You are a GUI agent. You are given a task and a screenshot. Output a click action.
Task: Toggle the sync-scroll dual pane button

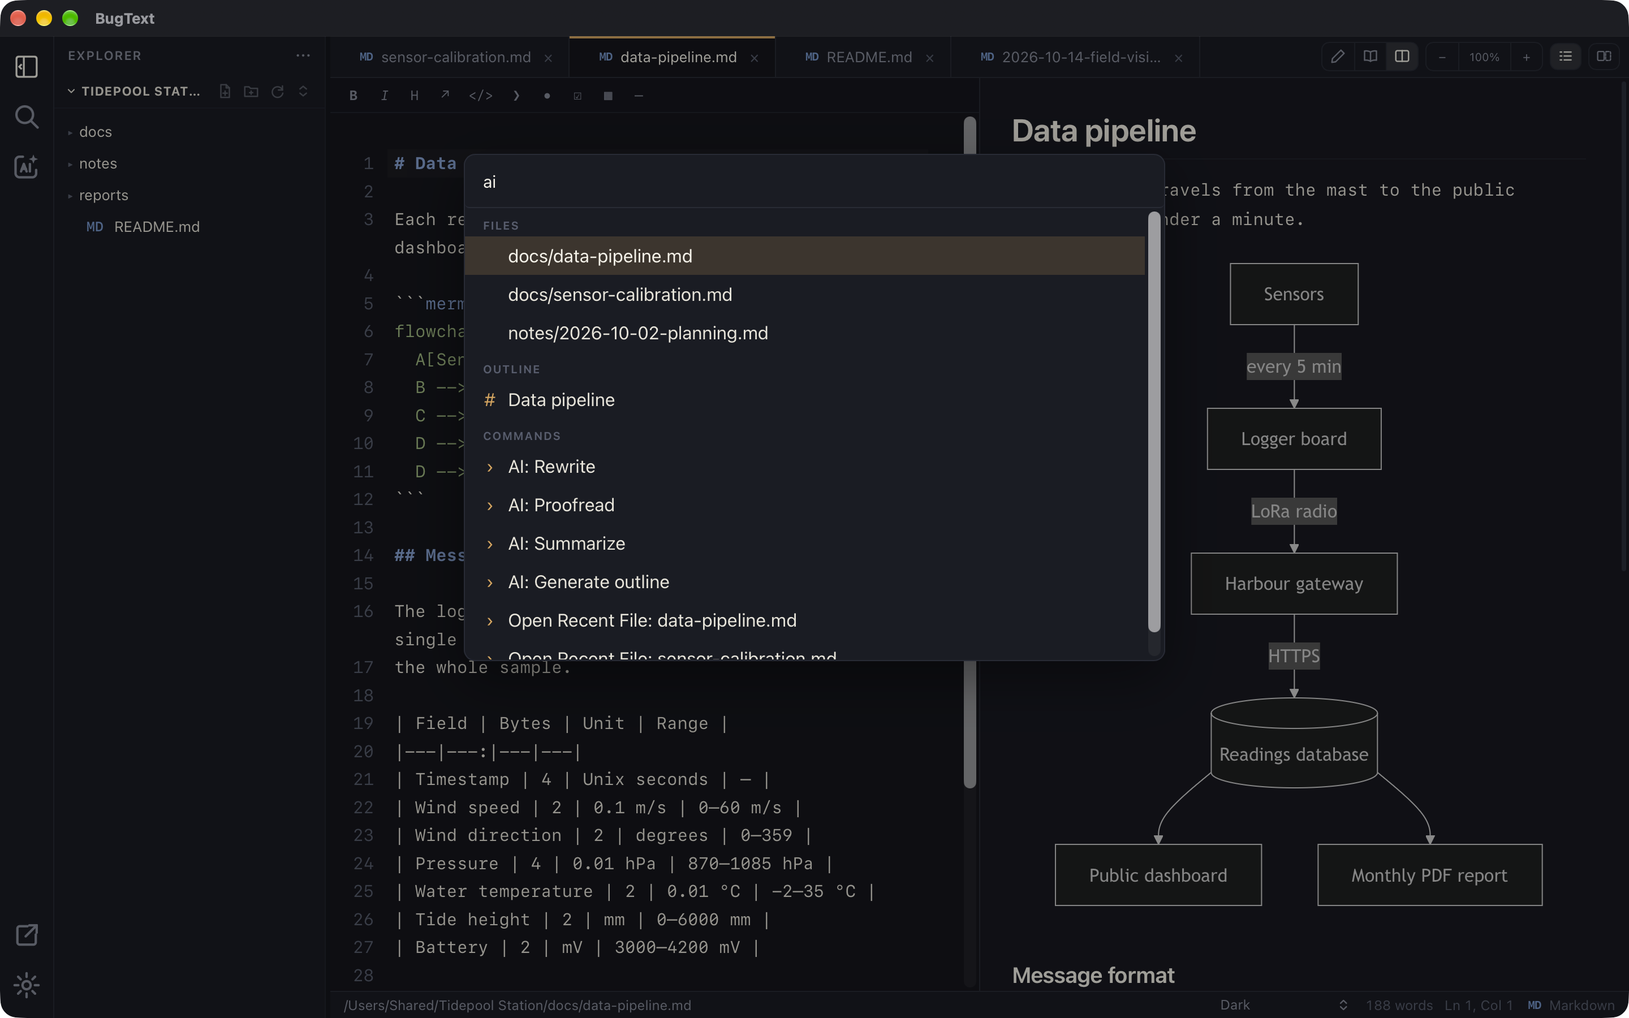(1604, 57)
